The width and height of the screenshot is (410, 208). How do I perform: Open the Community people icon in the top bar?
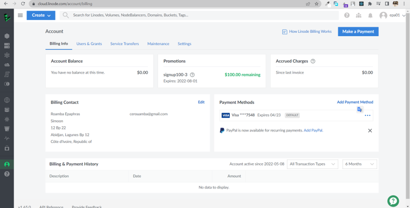pos(358,16)
